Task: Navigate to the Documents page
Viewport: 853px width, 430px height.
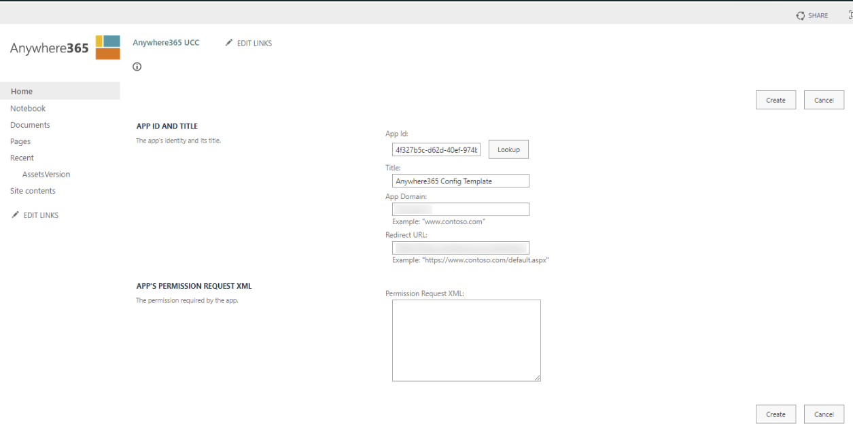Action: [29, 124]
